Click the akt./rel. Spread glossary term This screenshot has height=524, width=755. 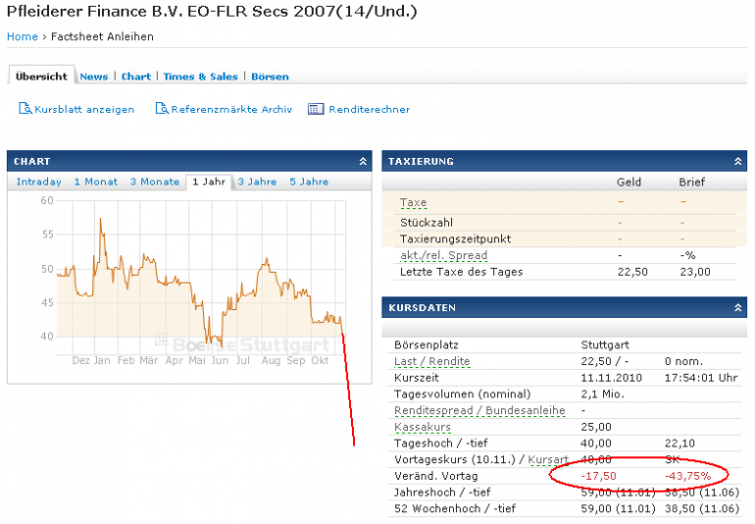click(x=443, y=255)
